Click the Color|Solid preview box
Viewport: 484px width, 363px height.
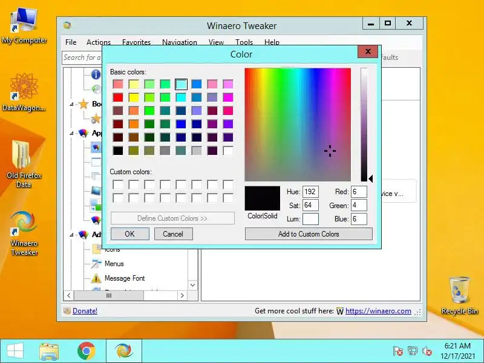click(263, 198)
